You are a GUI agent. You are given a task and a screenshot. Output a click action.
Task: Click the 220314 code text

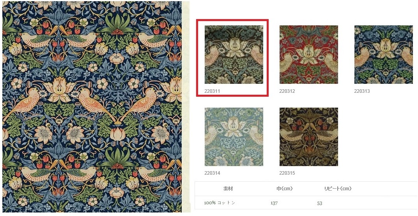click(x=212, y=173)
